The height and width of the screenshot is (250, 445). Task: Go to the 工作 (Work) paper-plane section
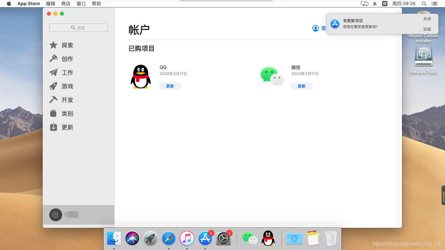coord(61,73)
